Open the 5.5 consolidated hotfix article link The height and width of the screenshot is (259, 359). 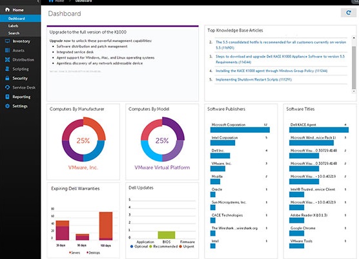pos(281,44)
